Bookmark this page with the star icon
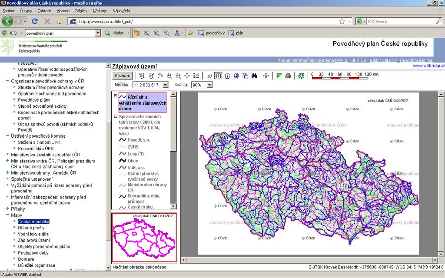 pyautogui.click(x=342, y=21)
